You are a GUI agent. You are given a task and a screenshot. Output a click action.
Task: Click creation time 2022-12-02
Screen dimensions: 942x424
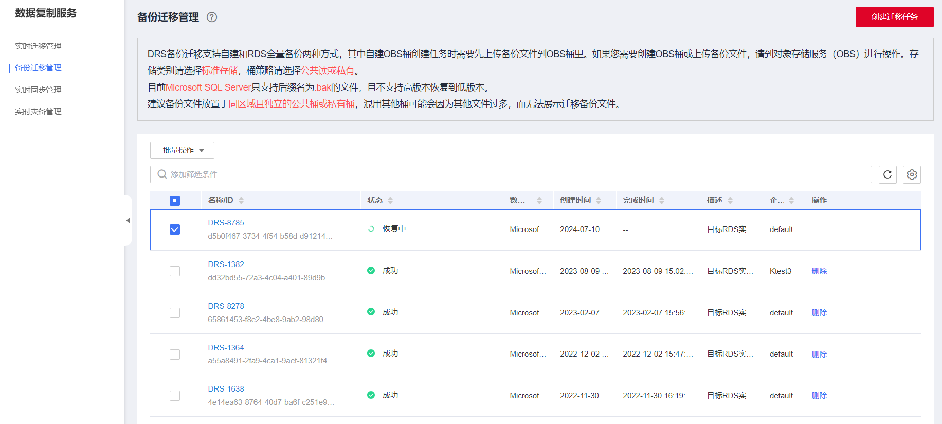click(584, 355)
